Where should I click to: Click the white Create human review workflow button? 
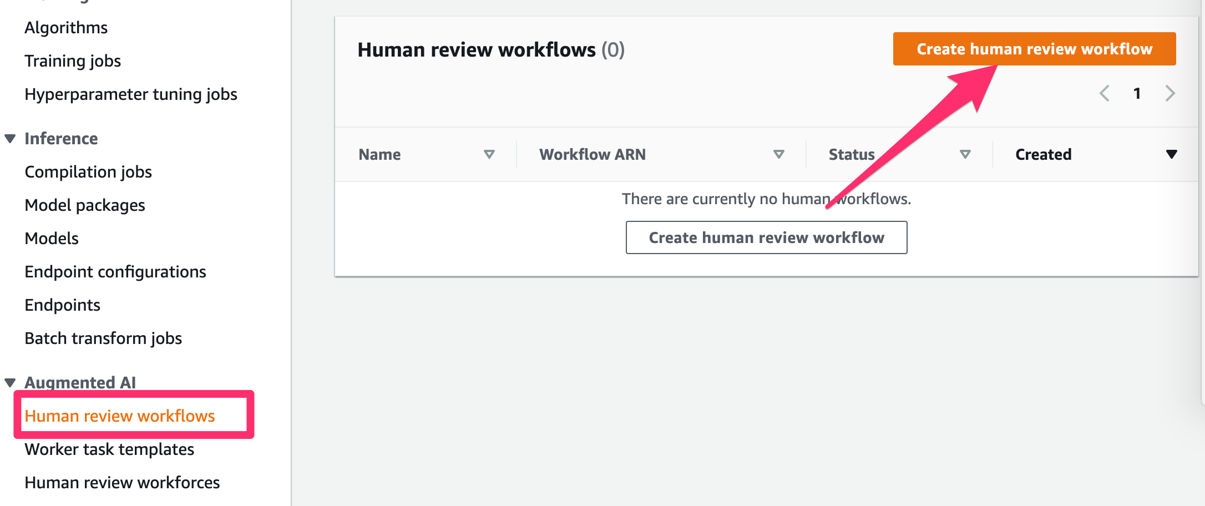766,237
